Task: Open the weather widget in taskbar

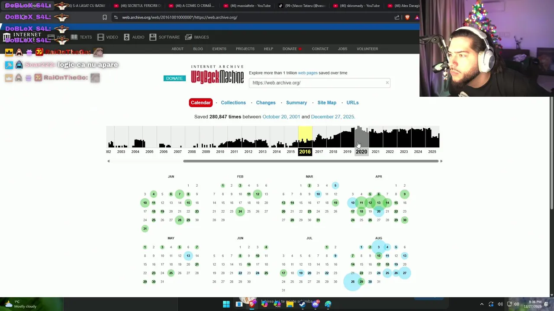Action: click(x=20, y=304)
